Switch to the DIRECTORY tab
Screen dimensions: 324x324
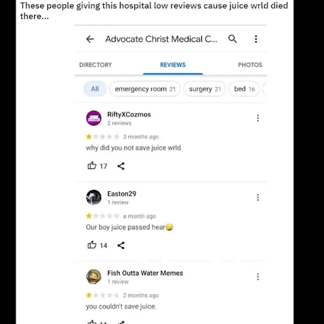coord(95,65)
